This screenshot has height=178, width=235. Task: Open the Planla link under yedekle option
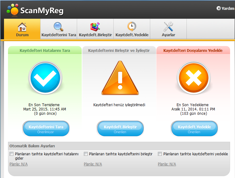click(167, 164)
